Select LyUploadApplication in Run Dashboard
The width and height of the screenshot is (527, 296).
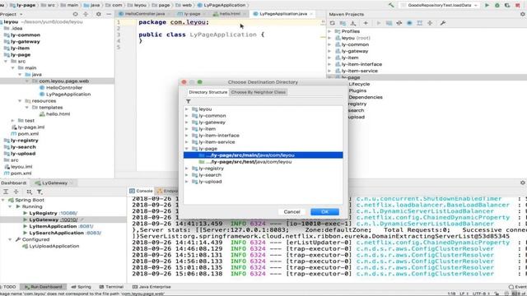click(x=51, y=246)
